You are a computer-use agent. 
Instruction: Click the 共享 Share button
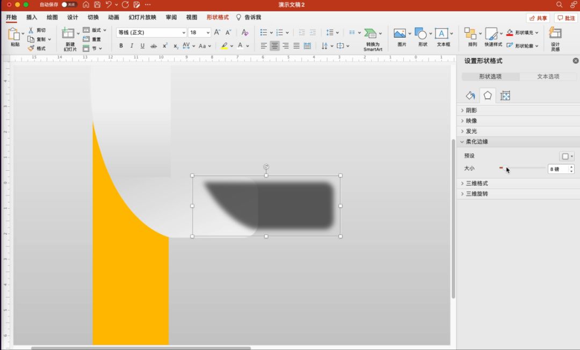click(538, 18)
